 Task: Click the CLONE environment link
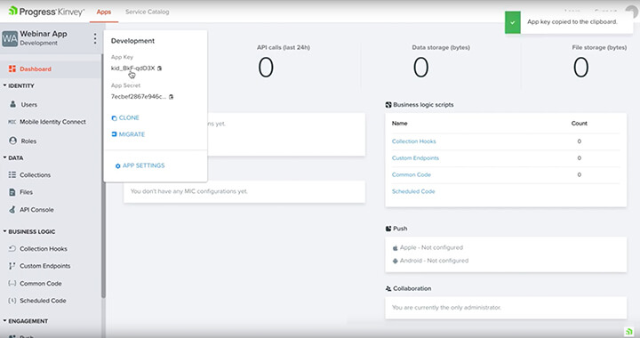click(125, 118)
